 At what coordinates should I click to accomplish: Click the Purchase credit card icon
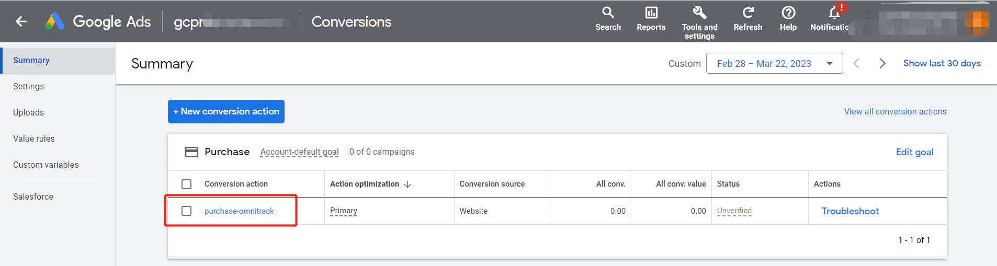click(191, 152)
